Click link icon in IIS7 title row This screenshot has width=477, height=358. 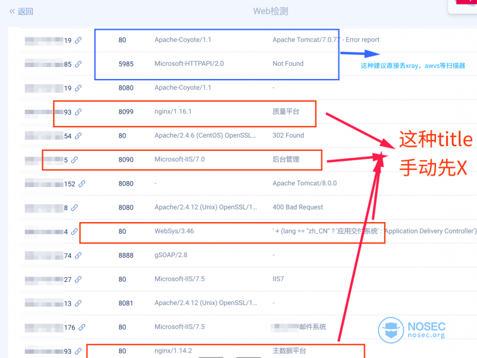pyautogui.click(x=78, y=280)
